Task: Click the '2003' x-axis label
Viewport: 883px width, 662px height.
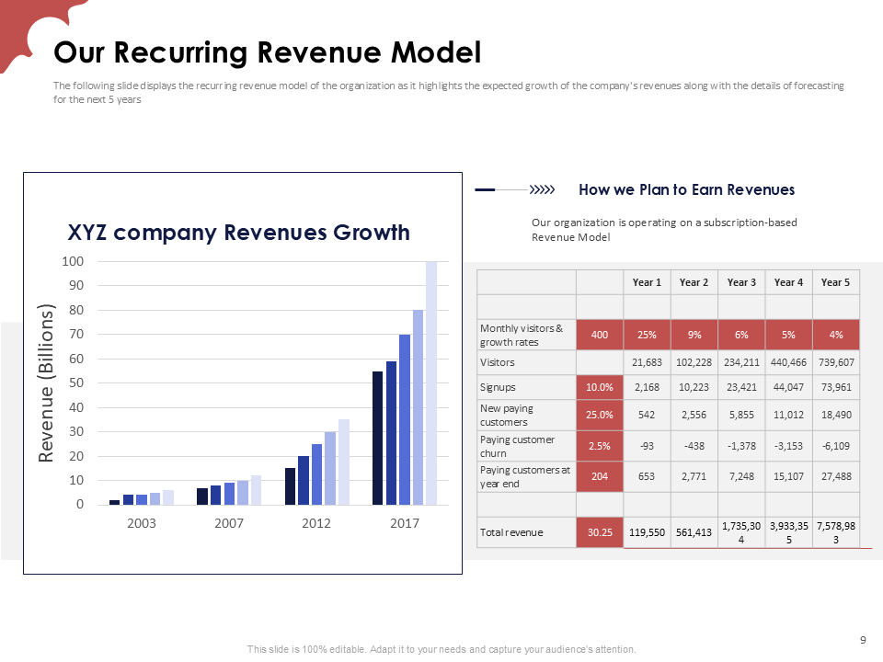Action: [x=142, y=523]
